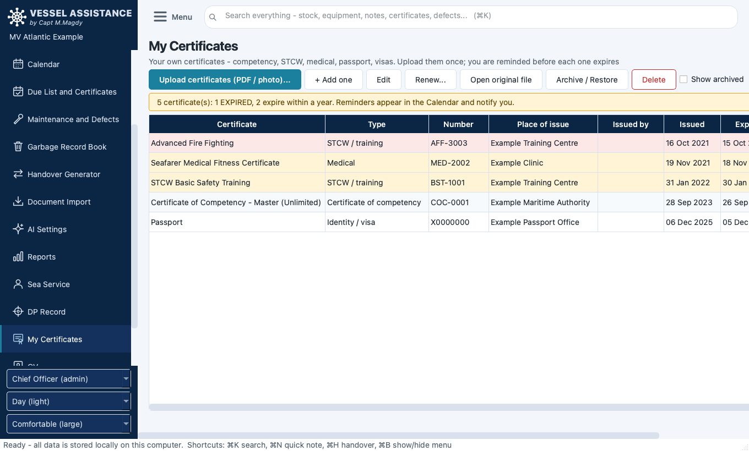
Task: Click the Reports bar chart icon
Action: [x=18, y=257]
